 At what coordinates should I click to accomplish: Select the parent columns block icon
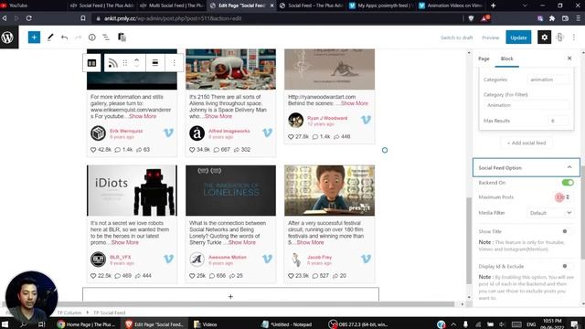coord(91,63)
